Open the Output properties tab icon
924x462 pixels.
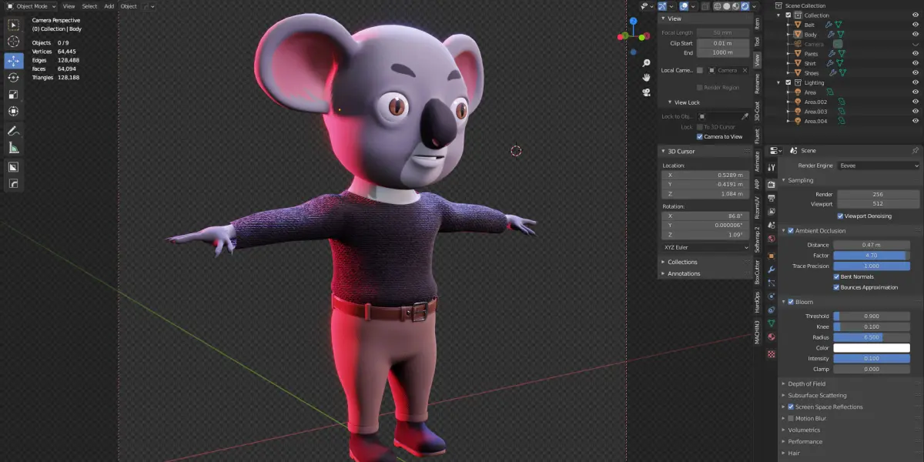tap(771, 199)
